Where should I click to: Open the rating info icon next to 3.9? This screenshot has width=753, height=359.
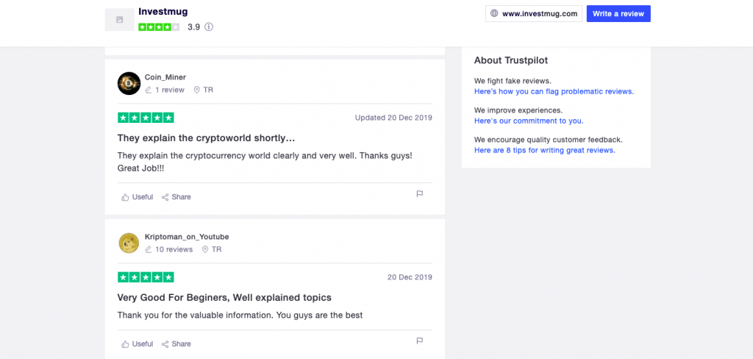pos(209,27)
